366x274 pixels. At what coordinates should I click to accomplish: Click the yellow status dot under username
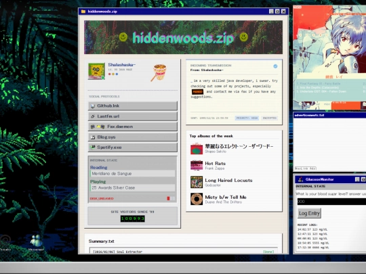113,74
